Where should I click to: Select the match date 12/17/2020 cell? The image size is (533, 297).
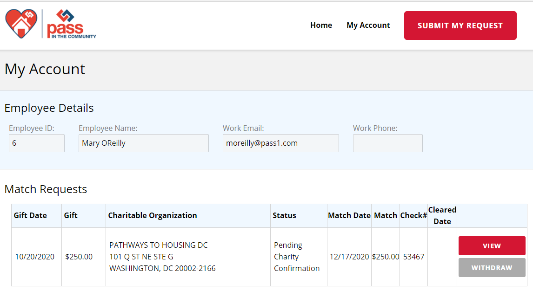coord(349,257)
